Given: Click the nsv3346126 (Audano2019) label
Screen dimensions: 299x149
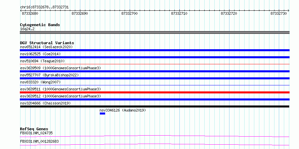Looking at the screenshot, I should 123,110.
